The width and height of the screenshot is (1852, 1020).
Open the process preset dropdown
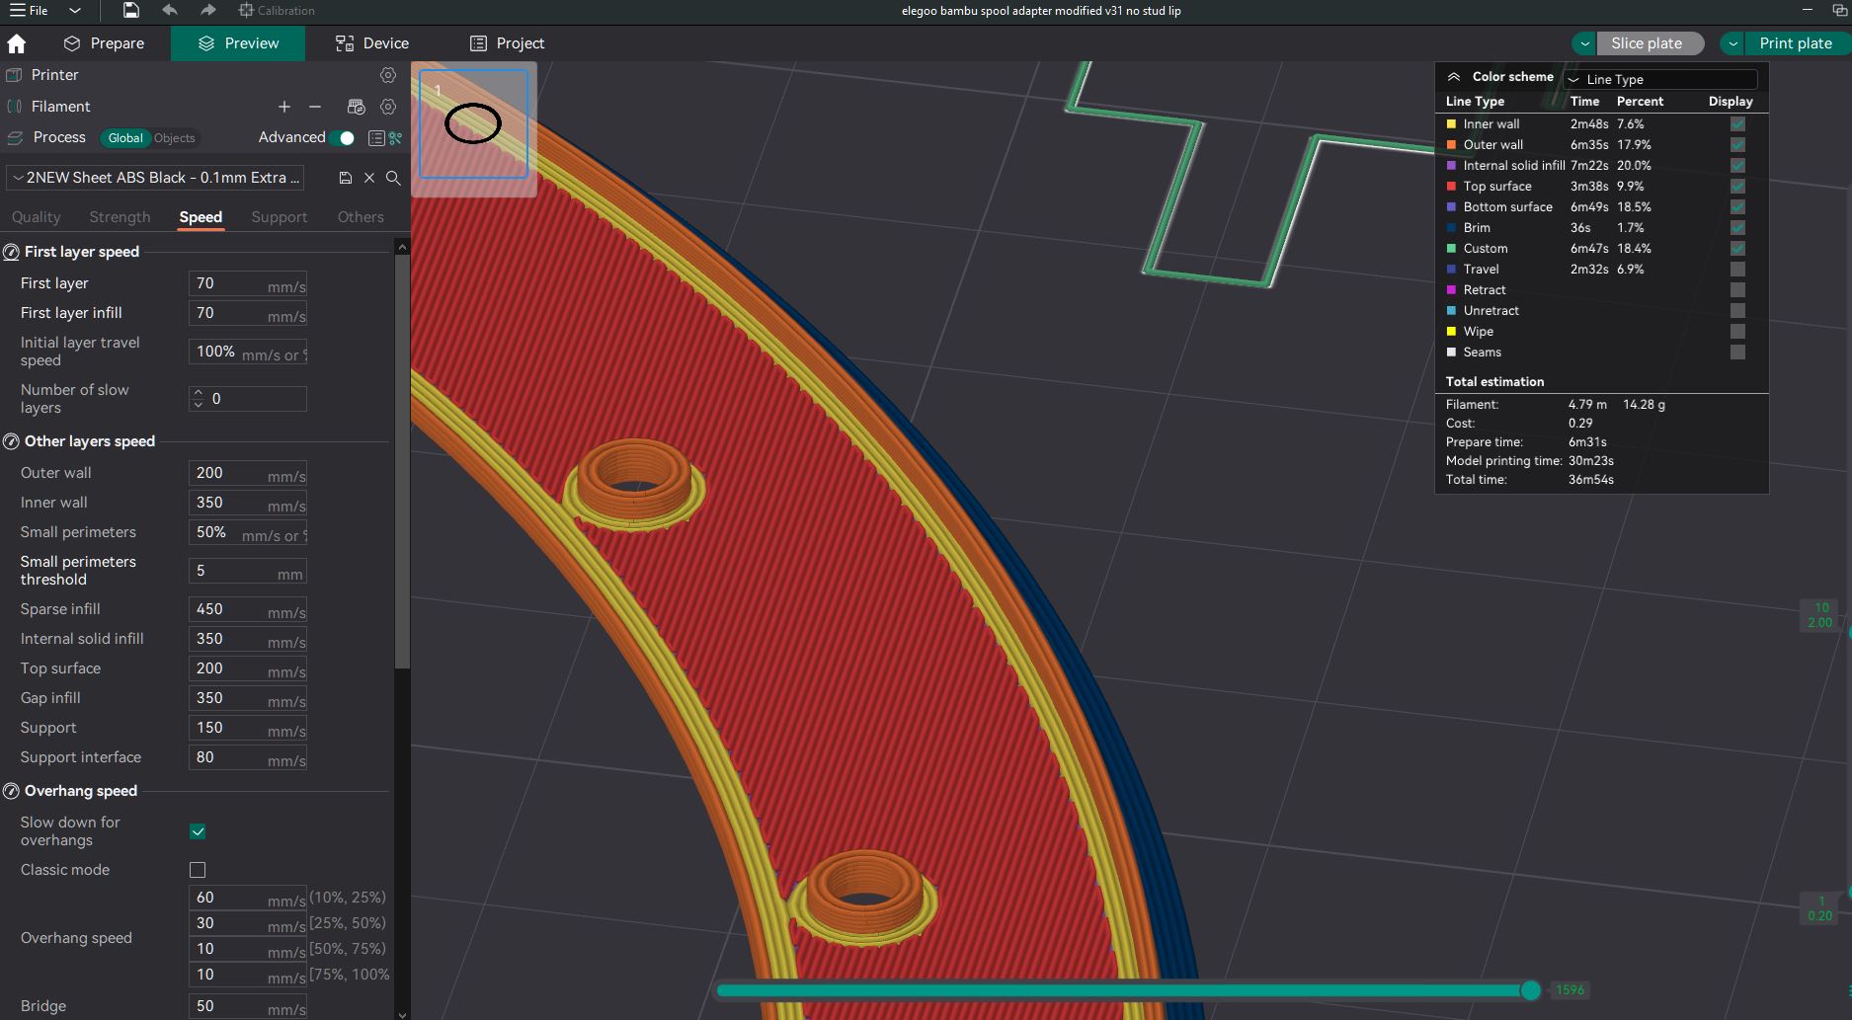click(156, 178)
